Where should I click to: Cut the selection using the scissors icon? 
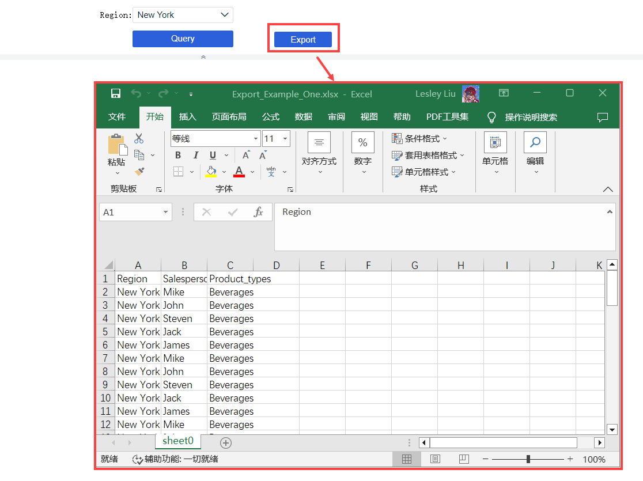139,138
